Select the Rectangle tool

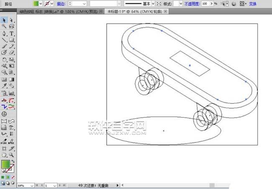(x=12, y=40)
